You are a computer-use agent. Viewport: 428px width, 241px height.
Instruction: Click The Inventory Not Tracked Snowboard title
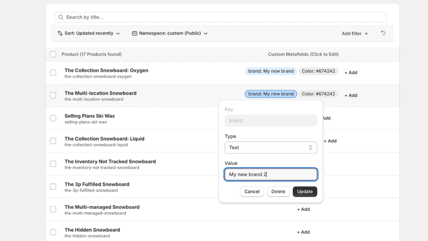click(x=110, y=162)
